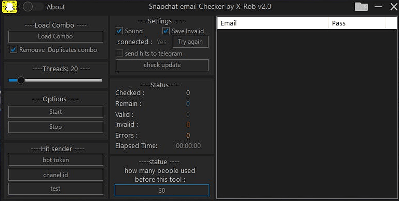Click the Start button
Image resolution: width=399 pixels, height=201 pixels.
(56, 112)
